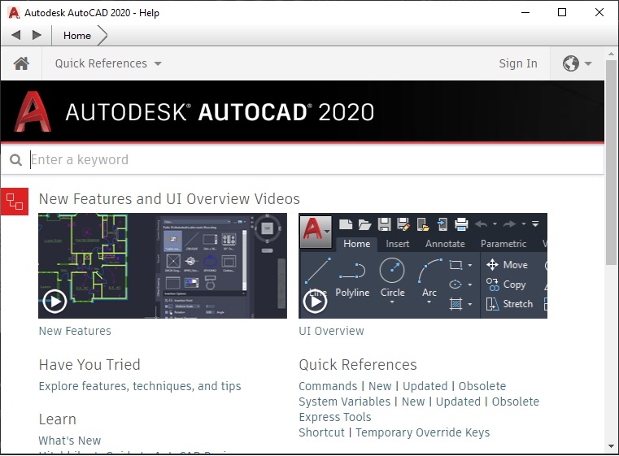Screen dimensions: 619x456
Task: Click the Sign In link
Action: click(518, 63)
